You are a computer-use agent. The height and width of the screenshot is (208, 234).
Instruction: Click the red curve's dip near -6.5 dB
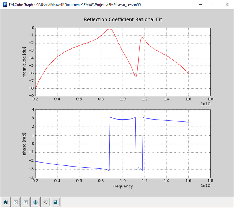(x=136, y=77)
